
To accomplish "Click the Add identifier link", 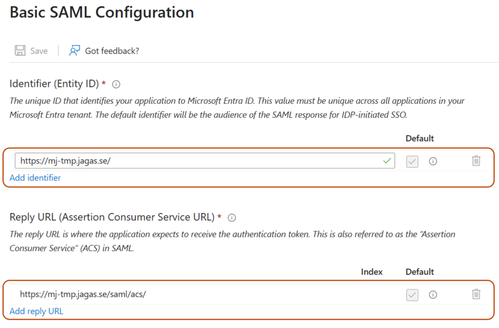I will (35, 178).
